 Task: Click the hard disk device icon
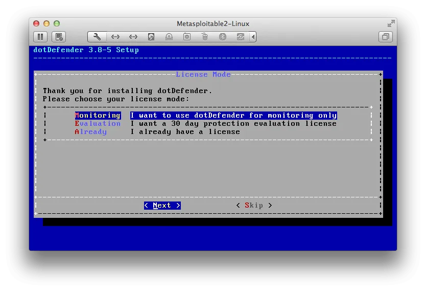(151, 37)
